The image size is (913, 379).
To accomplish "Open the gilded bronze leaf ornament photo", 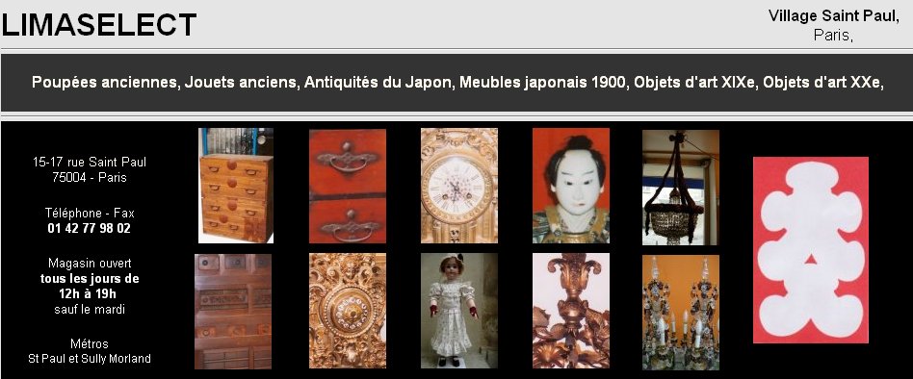I will [571, 311].
